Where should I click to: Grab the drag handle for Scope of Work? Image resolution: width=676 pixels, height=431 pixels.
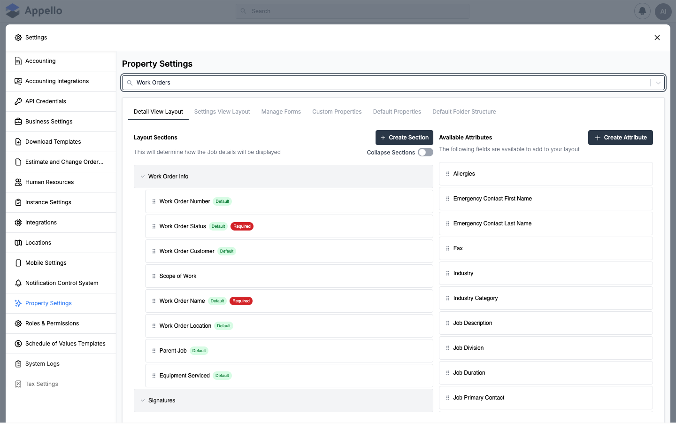click(x=154, y=276)
